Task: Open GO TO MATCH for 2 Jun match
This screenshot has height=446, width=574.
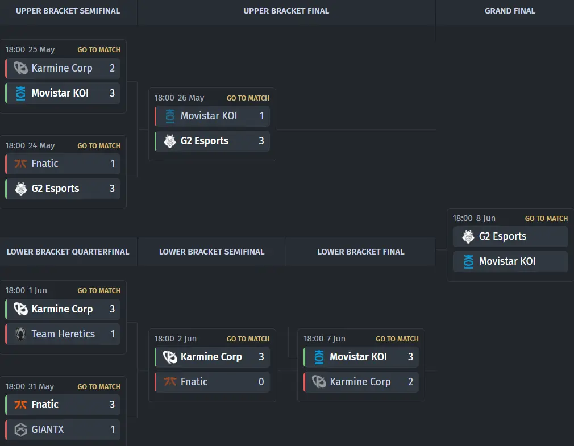Action: [x=248, y=339]
